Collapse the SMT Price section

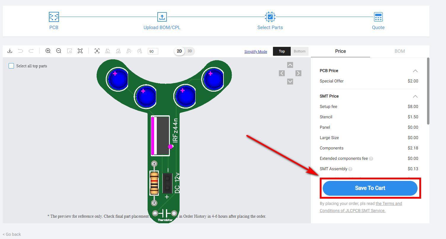(415, 96)
